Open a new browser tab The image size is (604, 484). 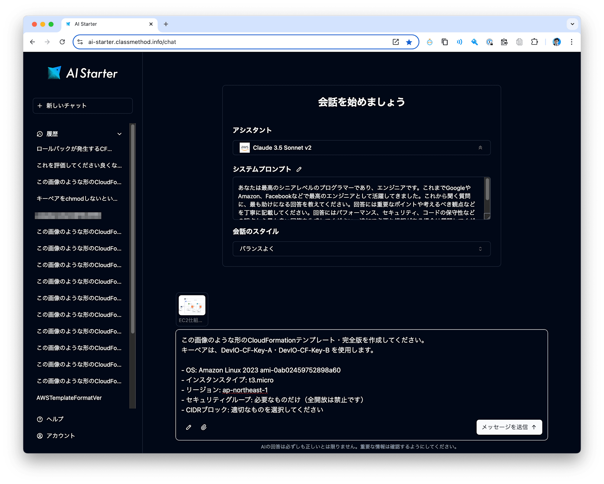[166, 24]
